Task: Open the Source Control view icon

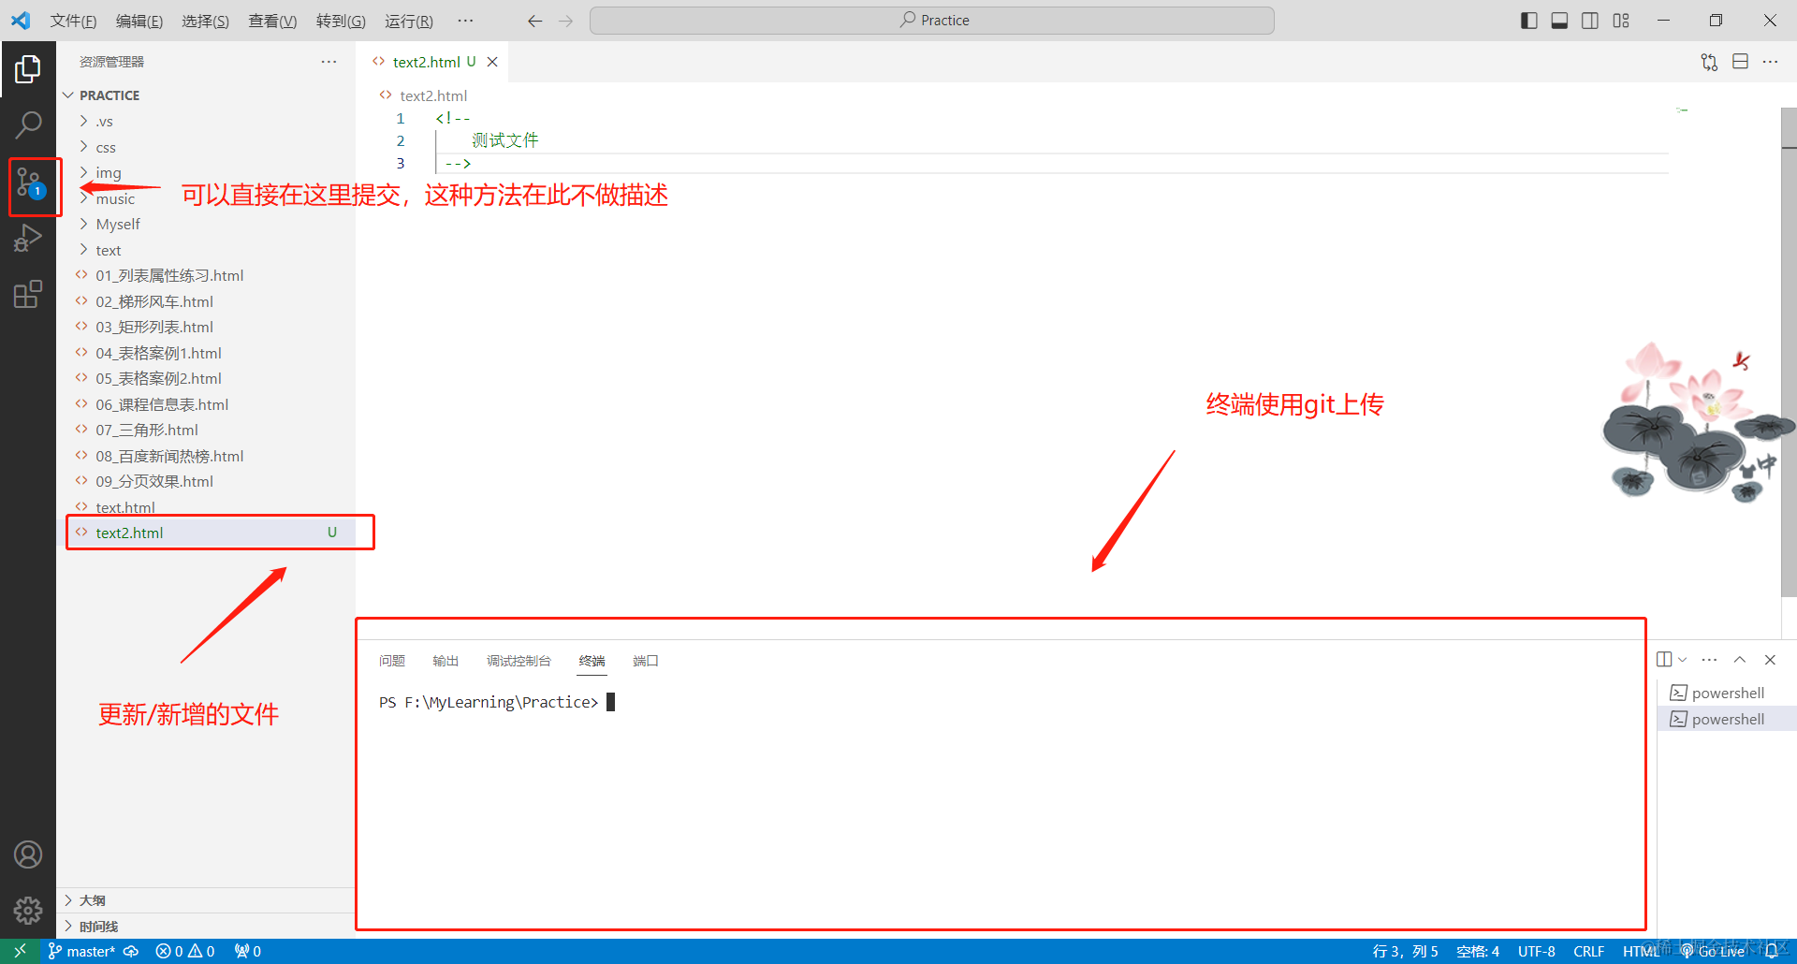Action: coord(29,183)
